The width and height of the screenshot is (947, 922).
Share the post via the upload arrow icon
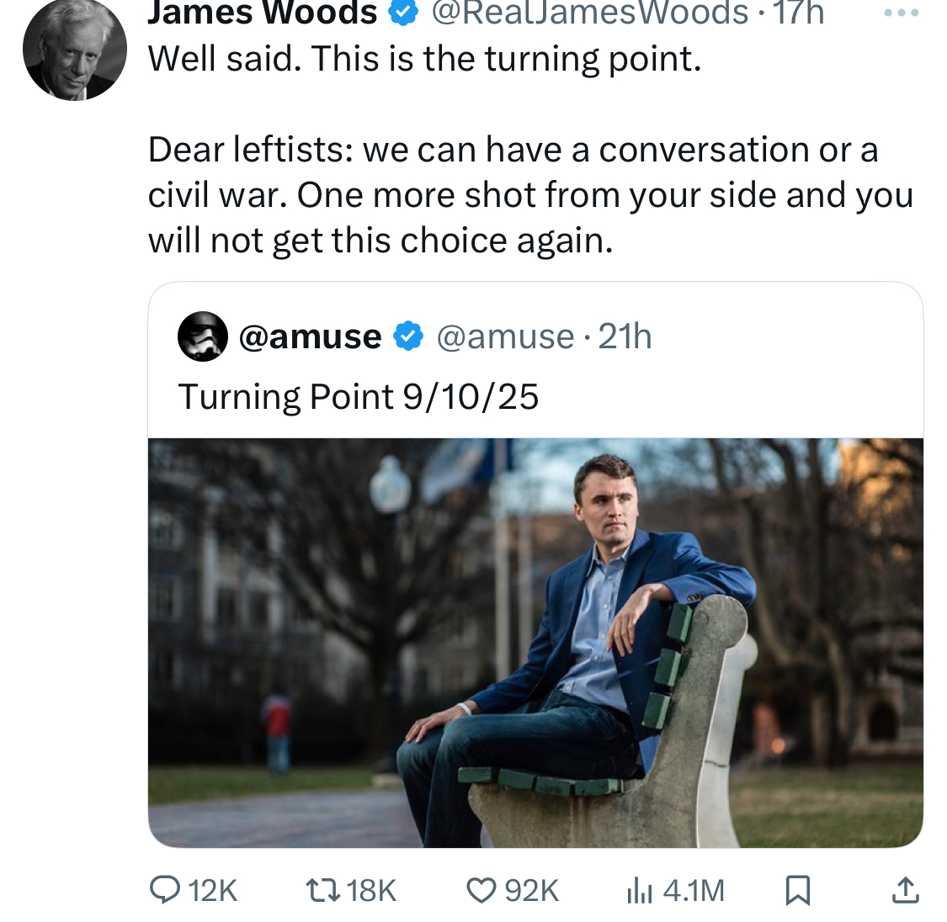coord(905,890)
